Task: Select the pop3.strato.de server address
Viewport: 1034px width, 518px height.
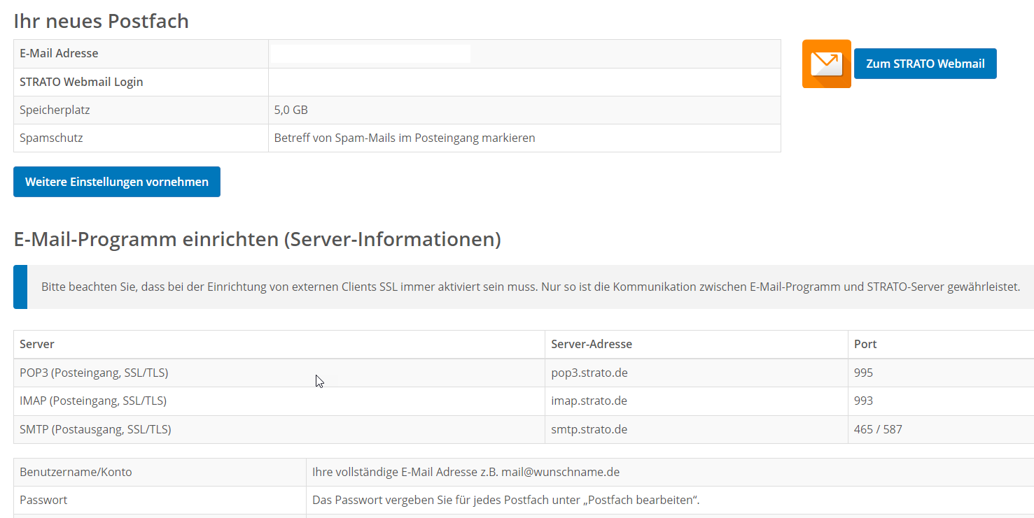Action: [589, 373]
